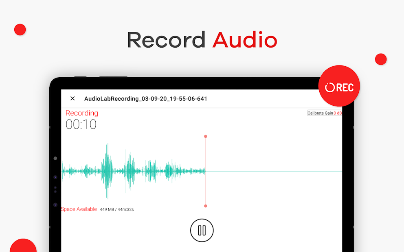The height and width of the screenshot is (252, 404).
Task: Select the recording playhead line
Action: [205, 171]
